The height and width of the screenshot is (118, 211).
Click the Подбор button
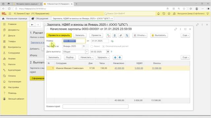(70, 57)
